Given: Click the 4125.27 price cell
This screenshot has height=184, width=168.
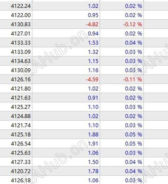Looking at the screenshot, I should point(21,107).
